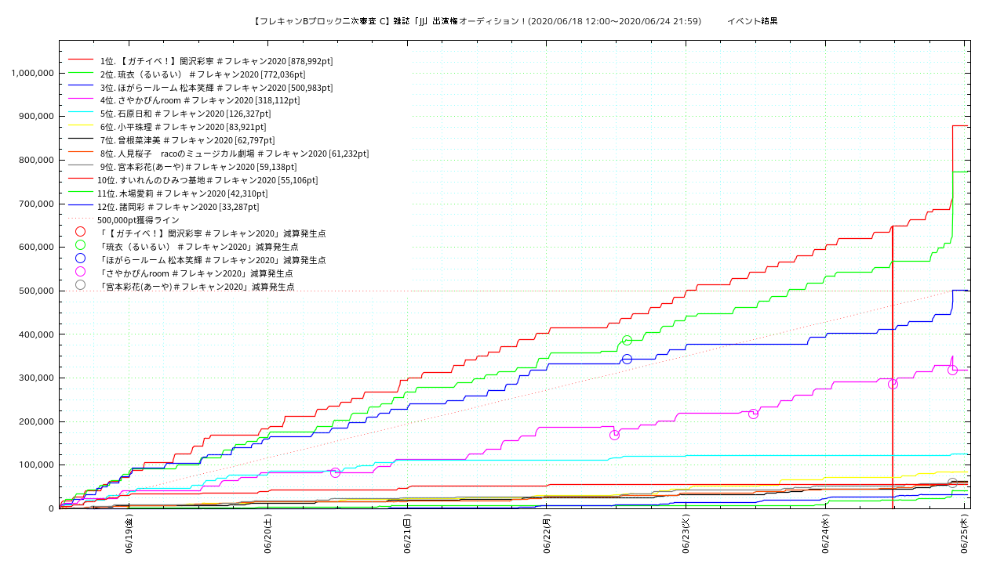This screenshot has height=564, width=1004.
Task: Click the green circle legend marker for 琉衣
Action: [80, 246]
